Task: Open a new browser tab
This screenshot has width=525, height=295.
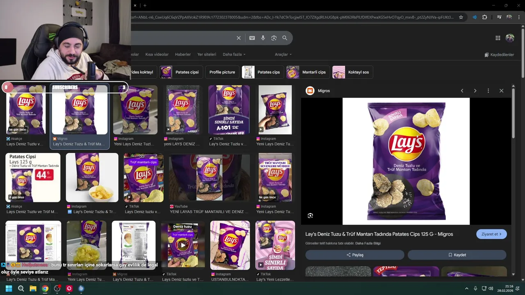Action: tap(145, 5)
